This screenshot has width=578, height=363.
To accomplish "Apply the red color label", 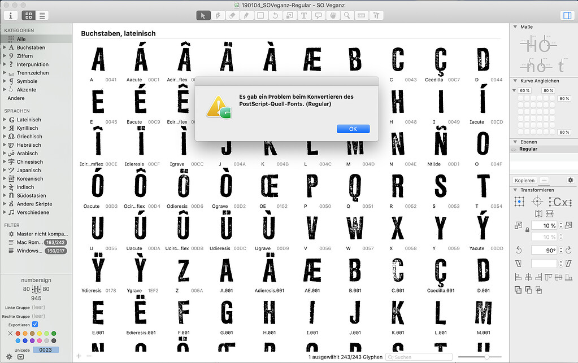I will pos(18,334).
